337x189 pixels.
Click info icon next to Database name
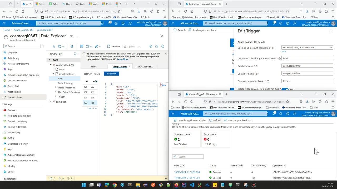(x=257, y=66)
